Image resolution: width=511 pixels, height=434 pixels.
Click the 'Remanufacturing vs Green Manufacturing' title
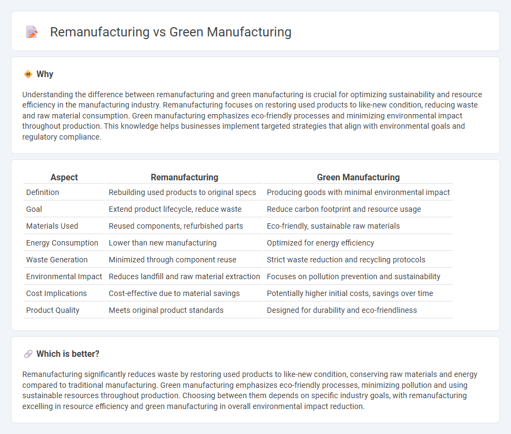(x=171, y=32)
